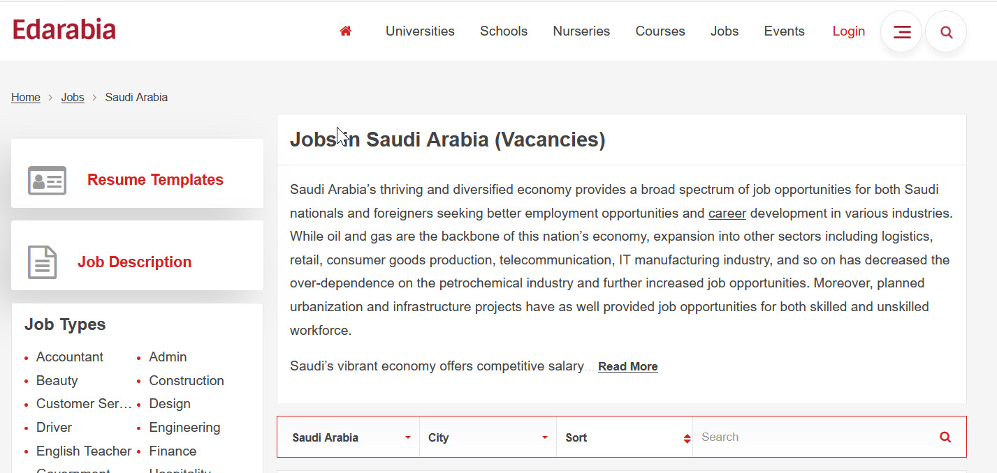Click the career link in the description
997x473 pixels.
coord(727,213)
